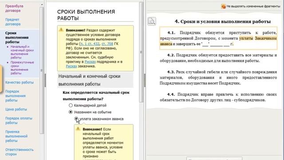Go to 'Приемка выполненной работы' section
Viewport: 284px width, 160px height.
click(16, 136)
